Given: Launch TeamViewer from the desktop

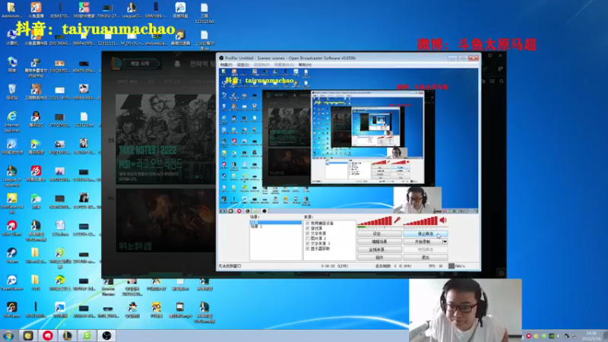Looking at the screenshot, I should 11,282.
